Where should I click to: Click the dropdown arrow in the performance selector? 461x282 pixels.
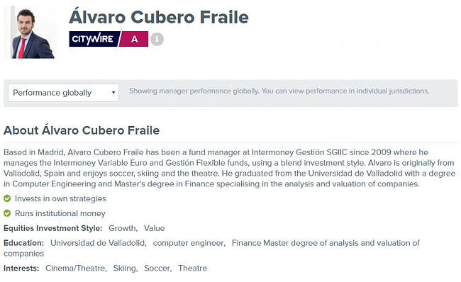tap(113, 93)
